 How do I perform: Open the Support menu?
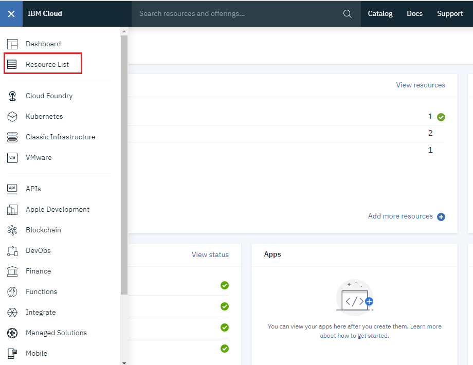(x=450, y=13)
